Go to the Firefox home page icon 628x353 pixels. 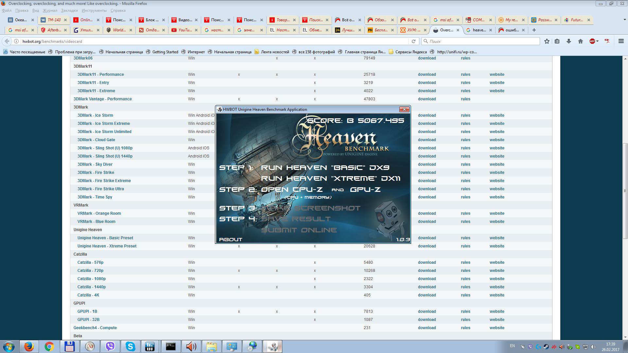click(x=581, y=41)
